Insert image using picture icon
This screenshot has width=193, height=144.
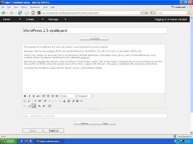tap(69, 101)
